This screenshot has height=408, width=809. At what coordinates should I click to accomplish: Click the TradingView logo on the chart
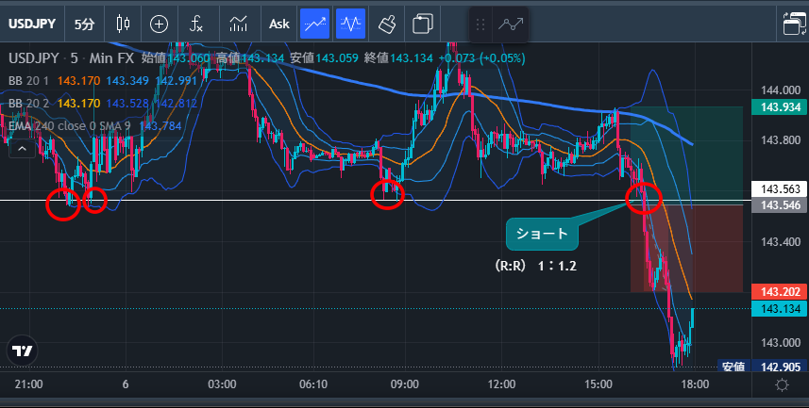(x=21, y=351)
